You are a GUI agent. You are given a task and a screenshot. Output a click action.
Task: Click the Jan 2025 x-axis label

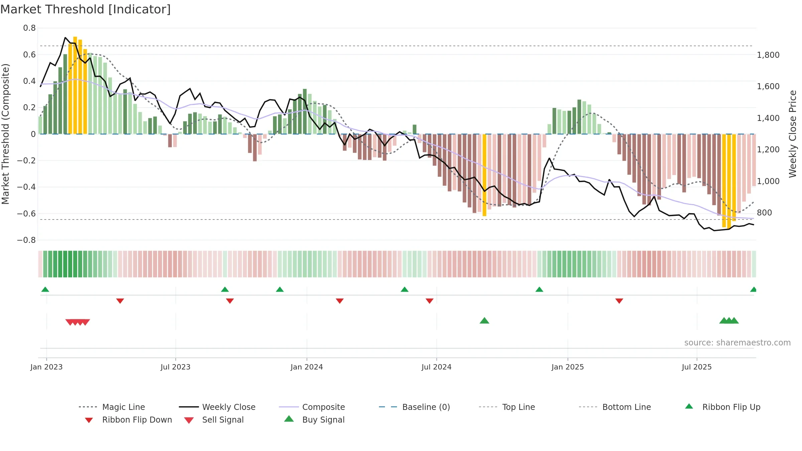(x=568, y=367)
